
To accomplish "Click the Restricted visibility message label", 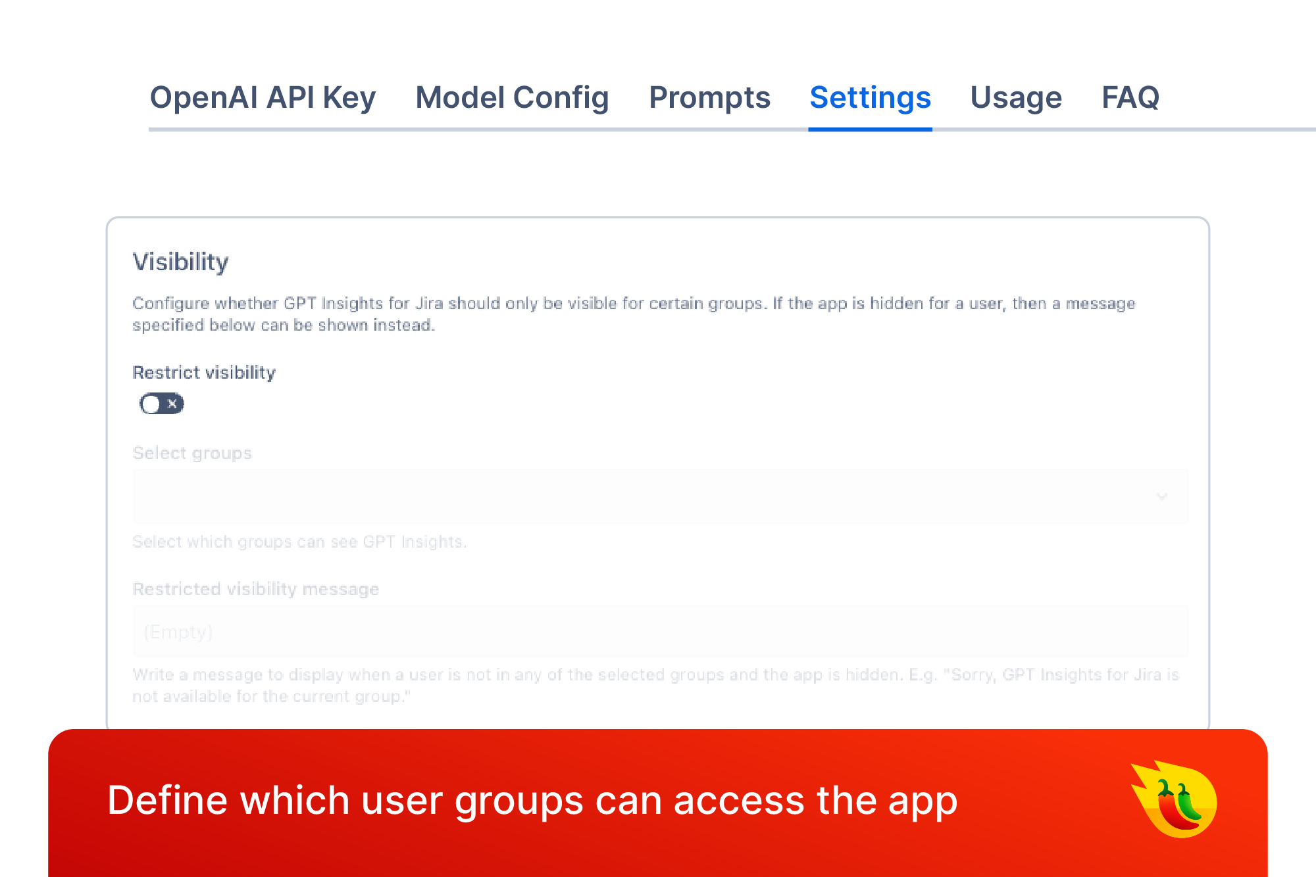I will click(x=255, y=589).
